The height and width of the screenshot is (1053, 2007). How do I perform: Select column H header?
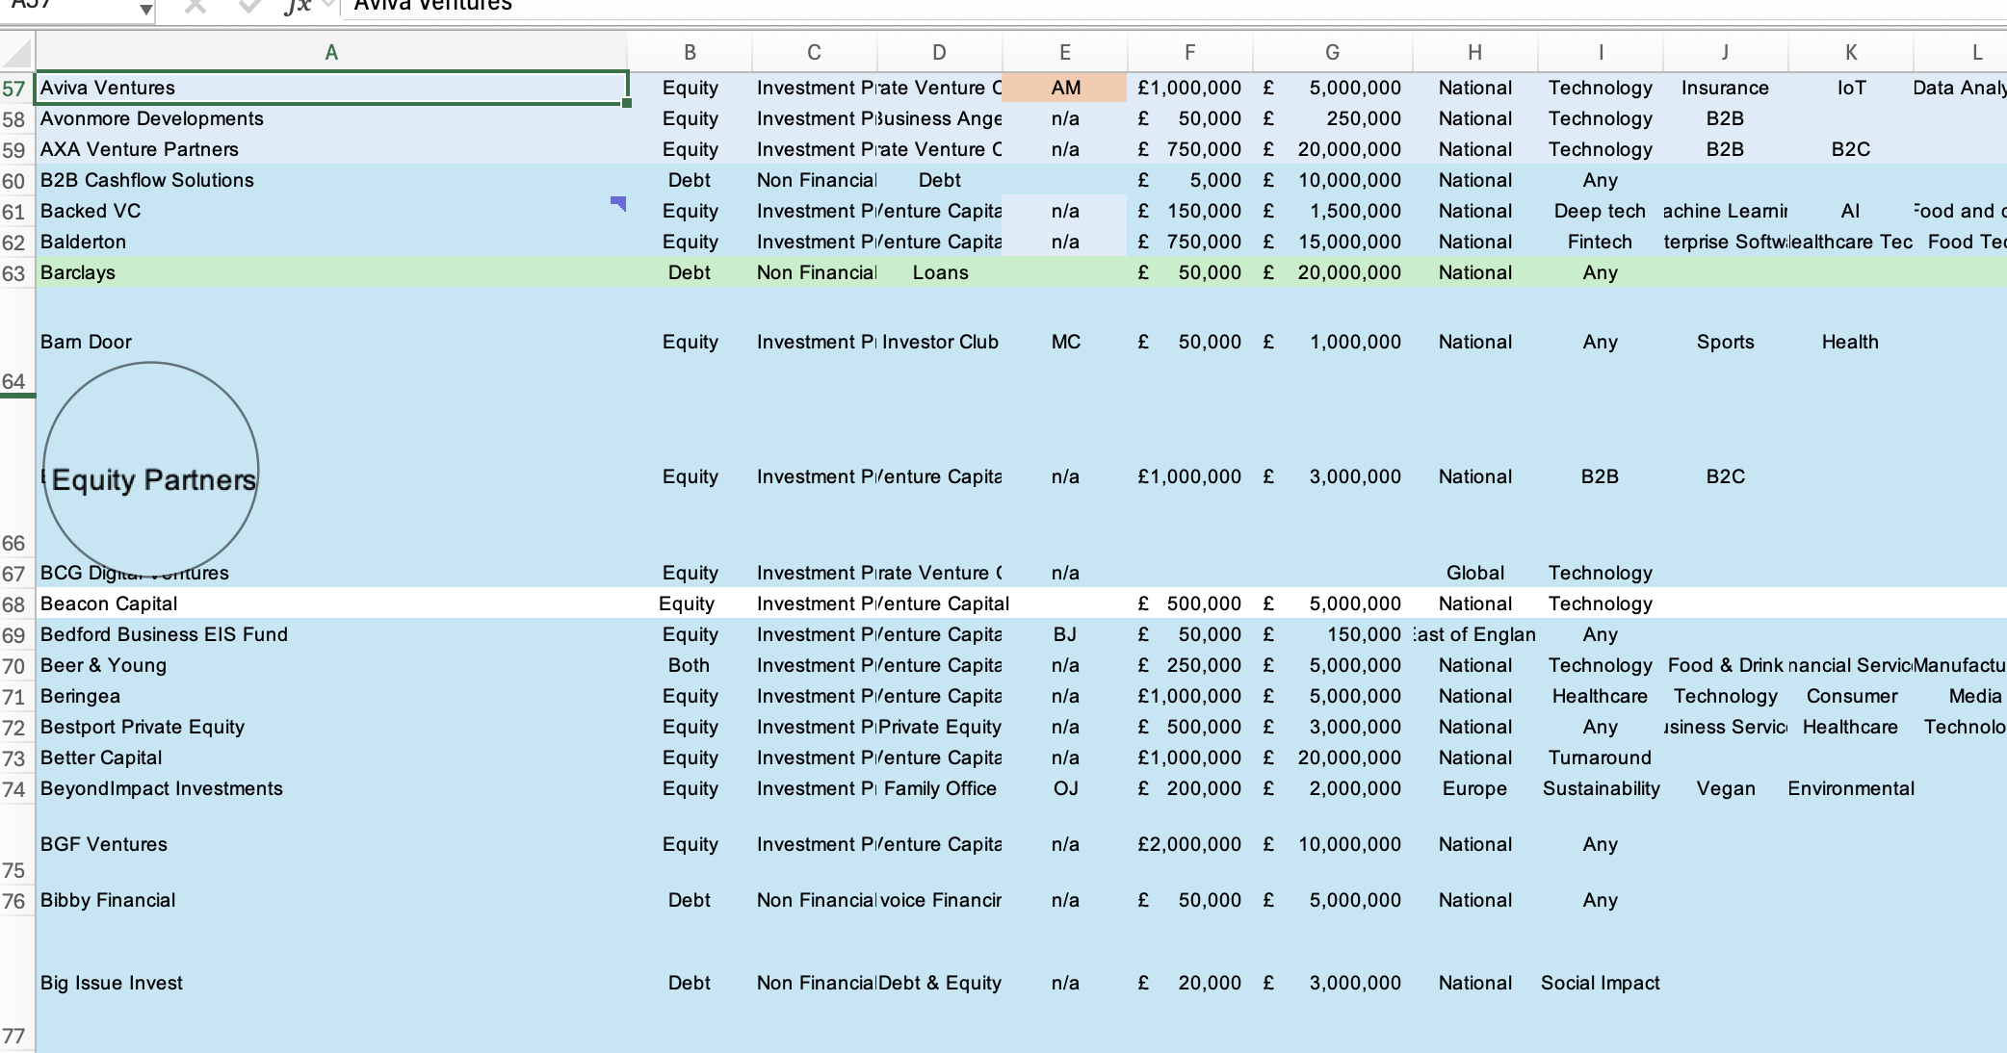point(1475,53)
